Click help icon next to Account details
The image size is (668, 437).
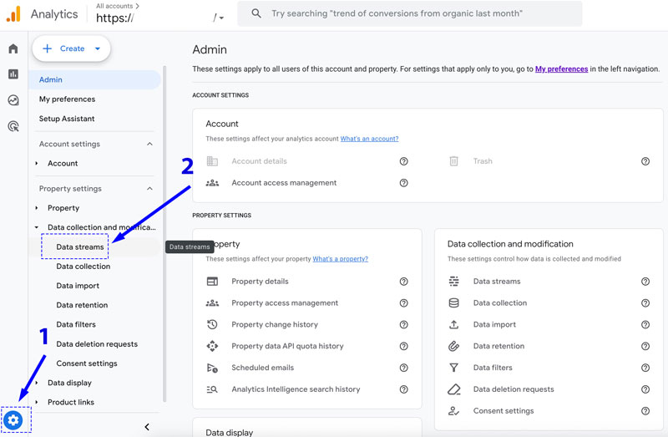tap(403, 161)
